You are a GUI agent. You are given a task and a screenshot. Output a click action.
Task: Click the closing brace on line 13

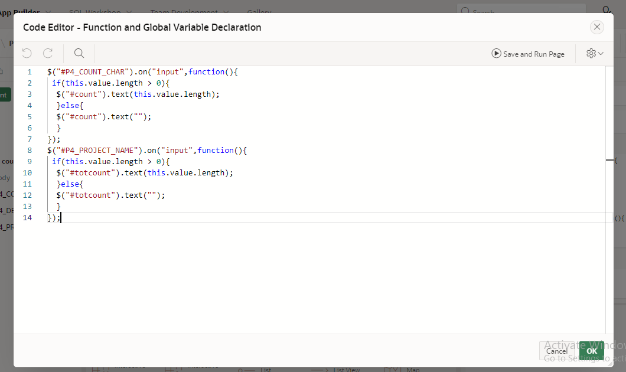coord(58,207)
